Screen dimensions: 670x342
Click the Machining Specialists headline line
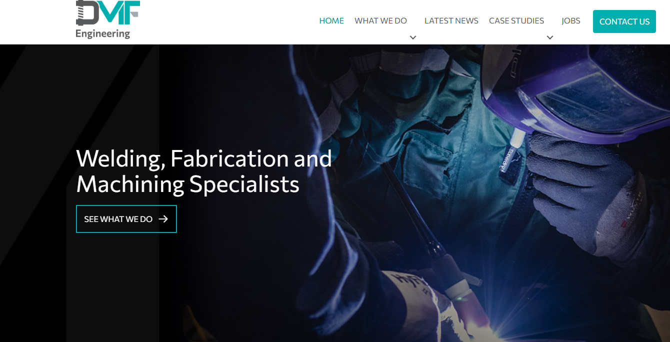[188, 184]
